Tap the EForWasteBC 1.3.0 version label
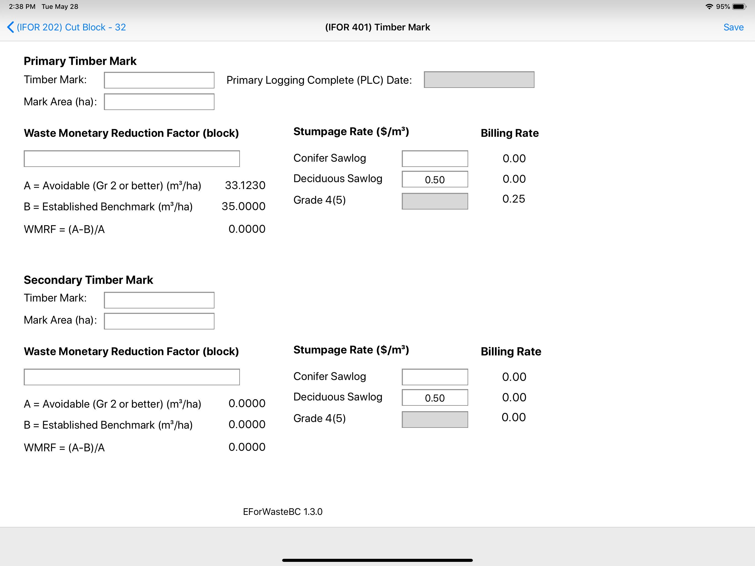 (x=283, y=512)
